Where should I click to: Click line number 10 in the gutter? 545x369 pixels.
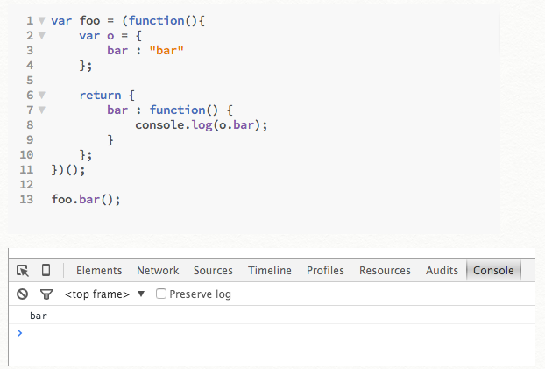pos(26,155)
